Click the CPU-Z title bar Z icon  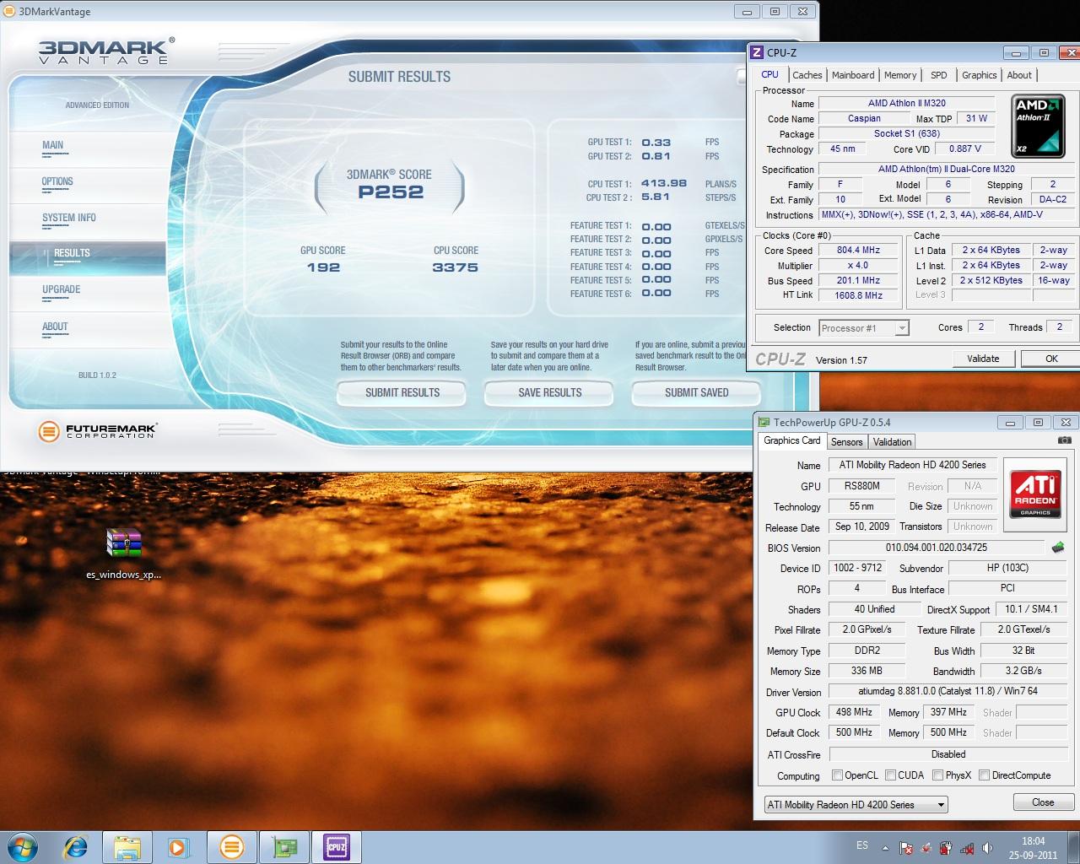757,52
